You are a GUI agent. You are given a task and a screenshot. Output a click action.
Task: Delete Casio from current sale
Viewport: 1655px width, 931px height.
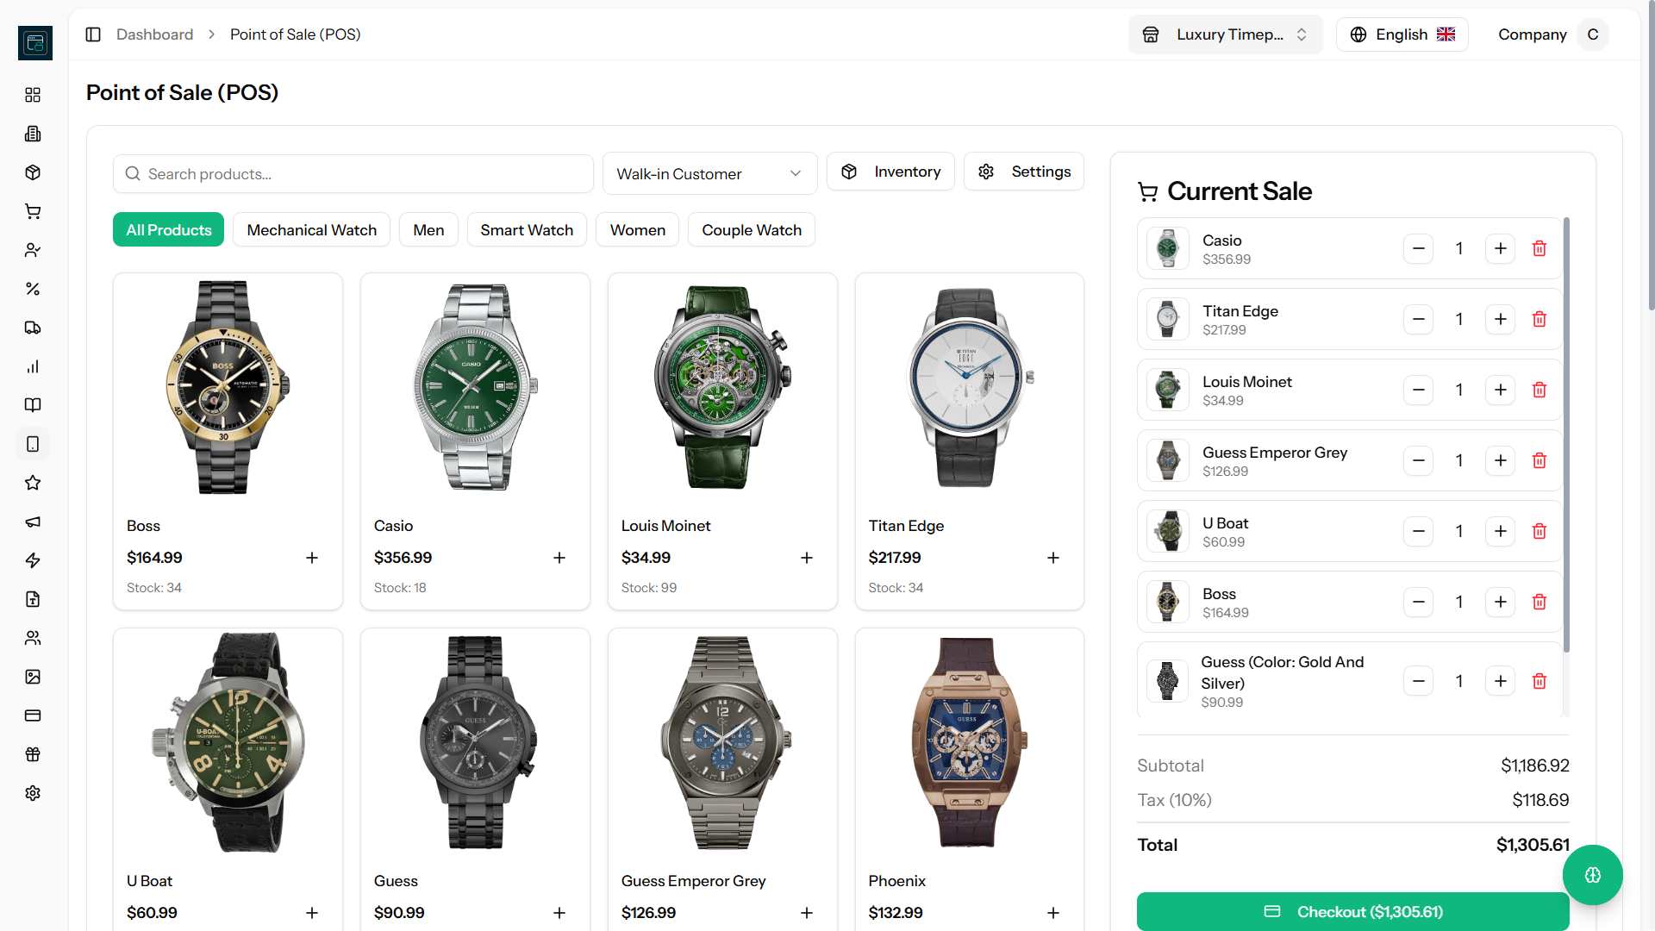click(x=1539, y=248)
